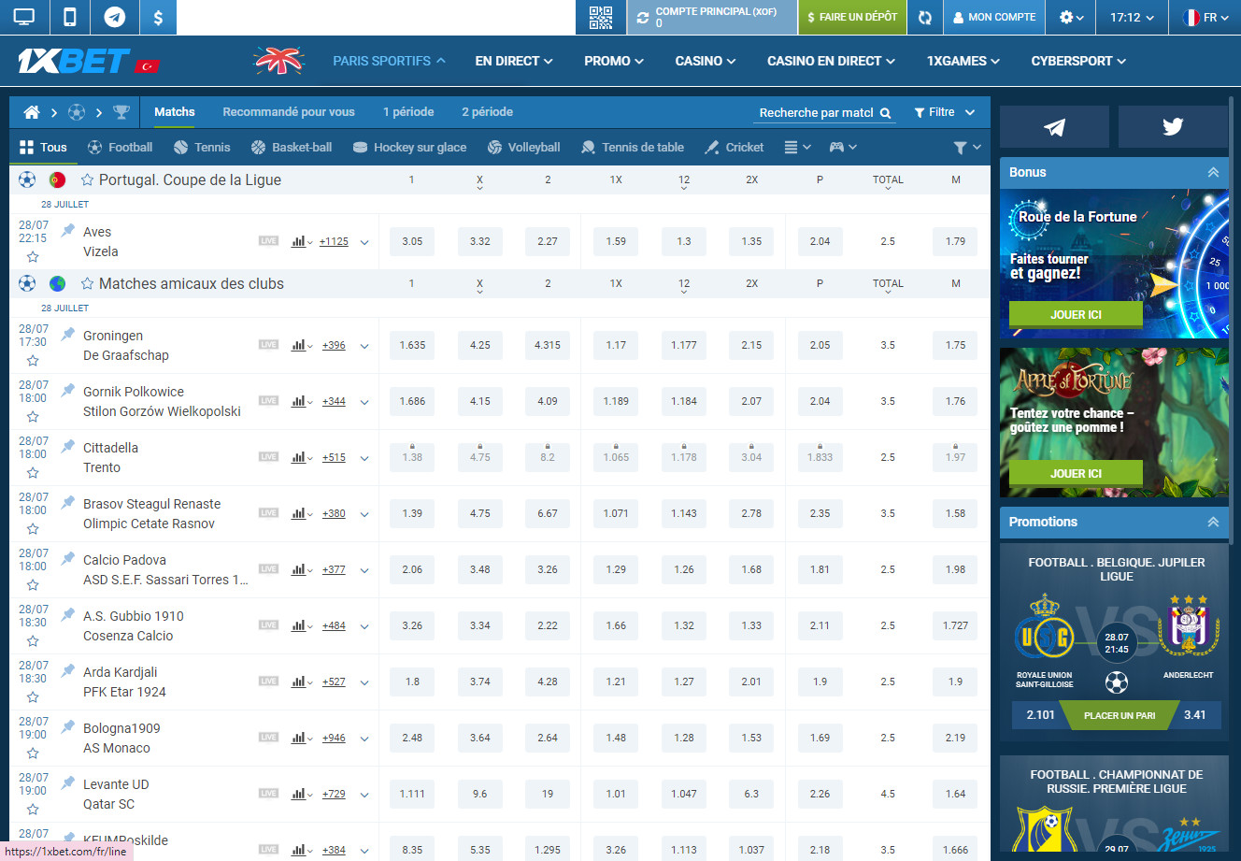The width and height of the screenshot is (1241, 861).
Task: Open the Filtre dropdown
Action: click(945, 112)
